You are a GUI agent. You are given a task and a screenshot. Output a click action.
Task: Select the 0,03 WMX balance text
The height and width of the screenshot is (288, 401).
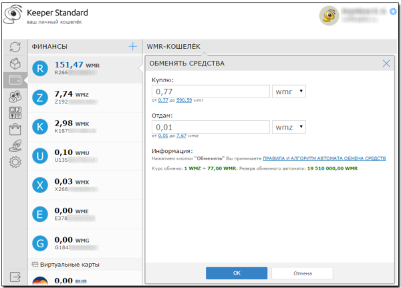click(x=72, y=182)
